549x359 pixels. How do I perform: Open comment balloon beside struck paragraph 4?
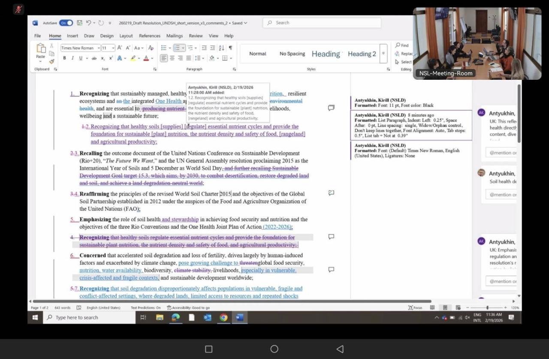click(x=331, y=236)
